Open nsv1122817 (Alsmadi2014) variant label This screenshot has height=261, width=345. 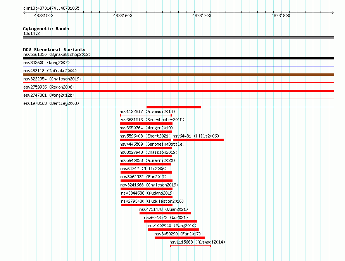click(x=147, y=111)
